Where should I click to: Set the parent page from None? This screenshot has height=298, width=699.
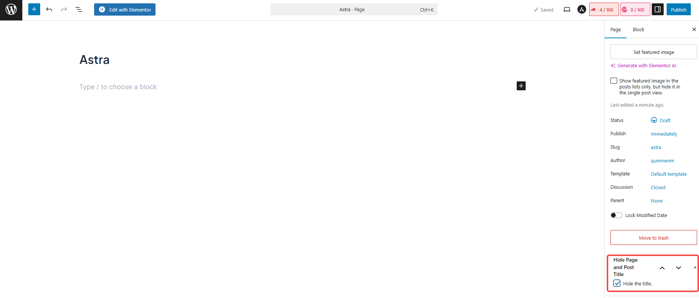[x=657, y=201]
